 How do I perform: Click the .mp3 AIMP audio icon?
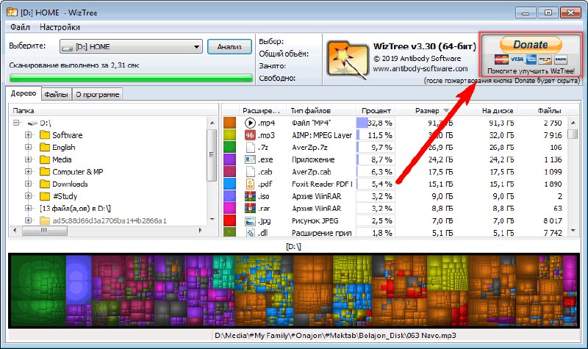tap(250, 135)
